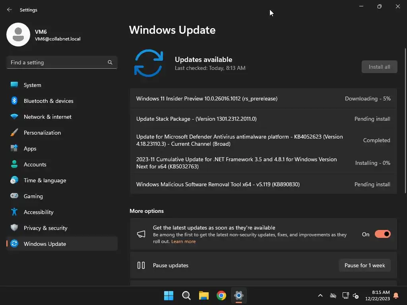Click the Apps icon in sidebar
407x305 pixels.
pos(14,148)
